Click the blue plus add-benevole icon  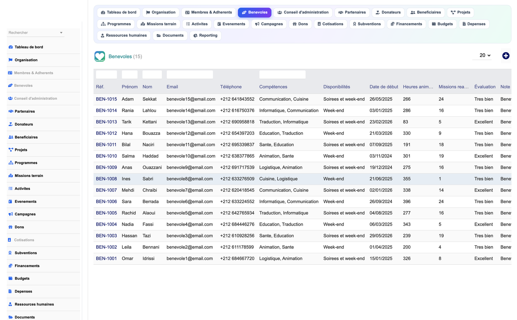pyautogui.click(x=506, y=56)
